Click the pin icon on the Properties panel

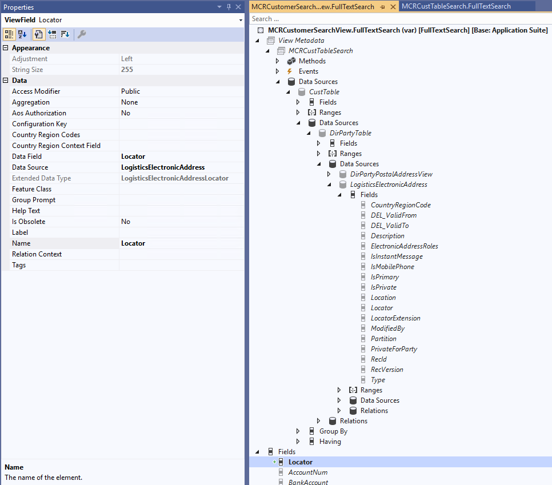[x=228, y=7]
